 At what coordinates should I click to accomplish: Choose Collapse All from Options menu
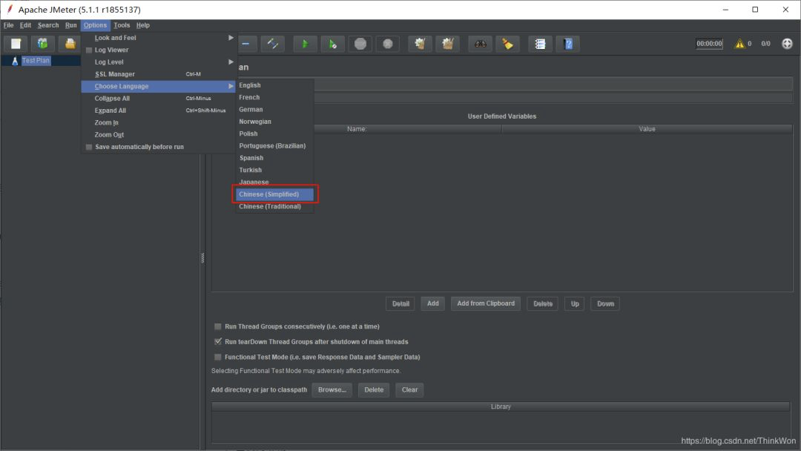point(159,99)
